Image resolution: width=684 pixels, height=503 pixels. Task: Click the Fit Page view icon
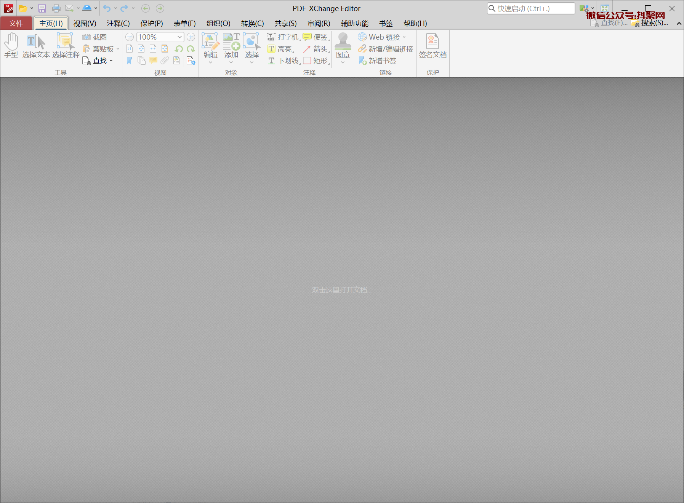pyautogui.click(x=141, y=49)
